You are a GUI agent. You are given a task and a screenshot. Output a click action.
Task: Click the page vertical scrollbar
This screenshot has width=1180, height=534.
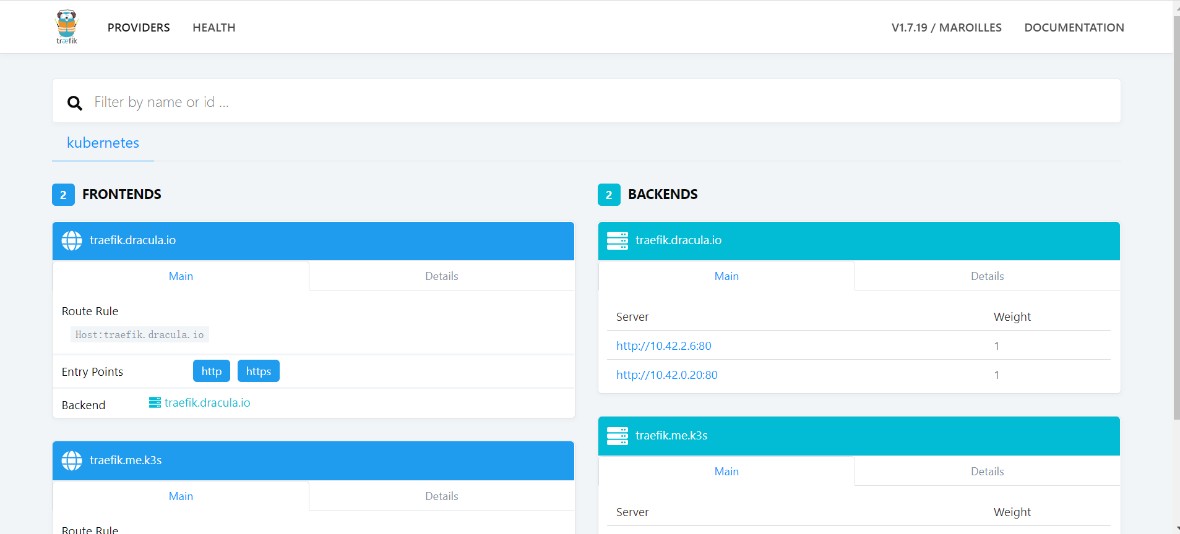coord(1176,216)
